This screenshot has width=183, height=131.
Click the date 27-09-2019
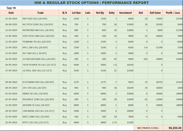(x=11, y=71)
